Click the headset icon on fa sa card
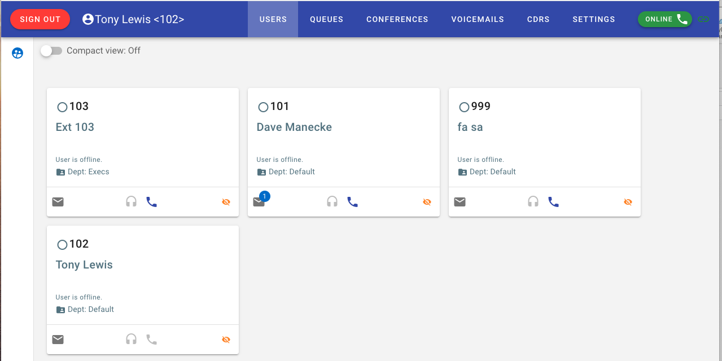722x361 pixels. [x=533, y=202]
